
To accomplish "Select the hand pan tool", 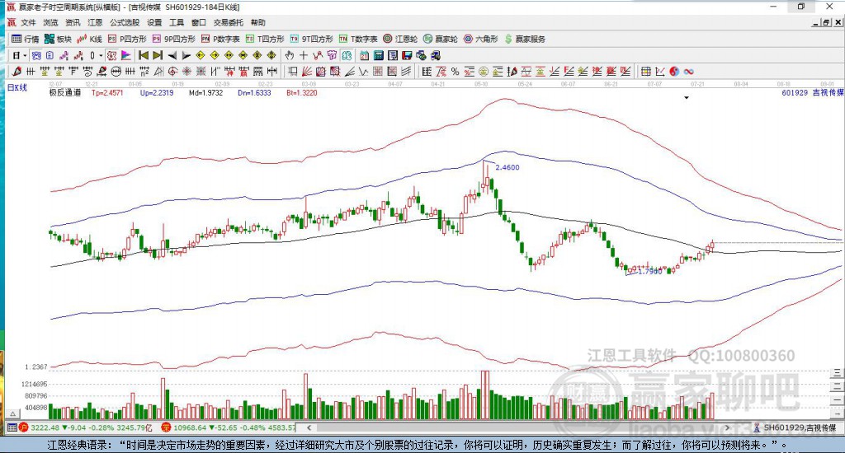I will pos(290,55).
